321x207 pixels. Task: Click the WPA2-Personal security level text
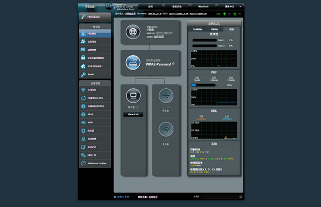pos(158,64)
